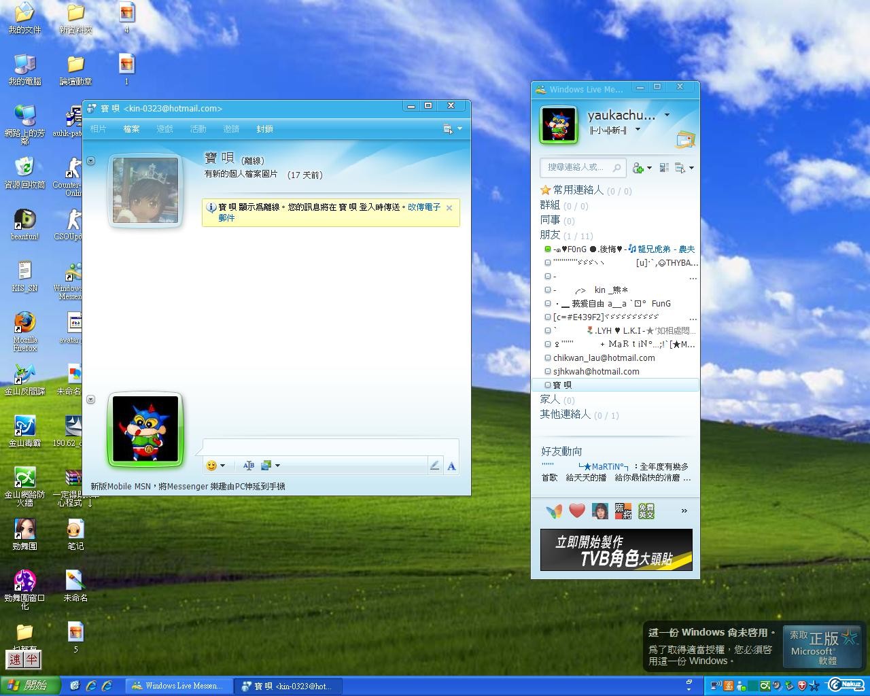
Task: Collapse the contact's display picture arrow
Action: point(90,161)
